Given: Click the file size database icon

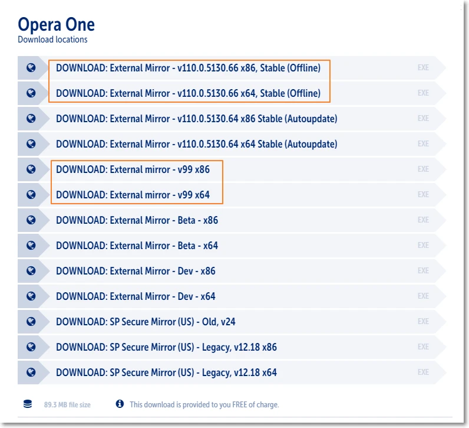Looking at the screenshot, I should [28, 404].
